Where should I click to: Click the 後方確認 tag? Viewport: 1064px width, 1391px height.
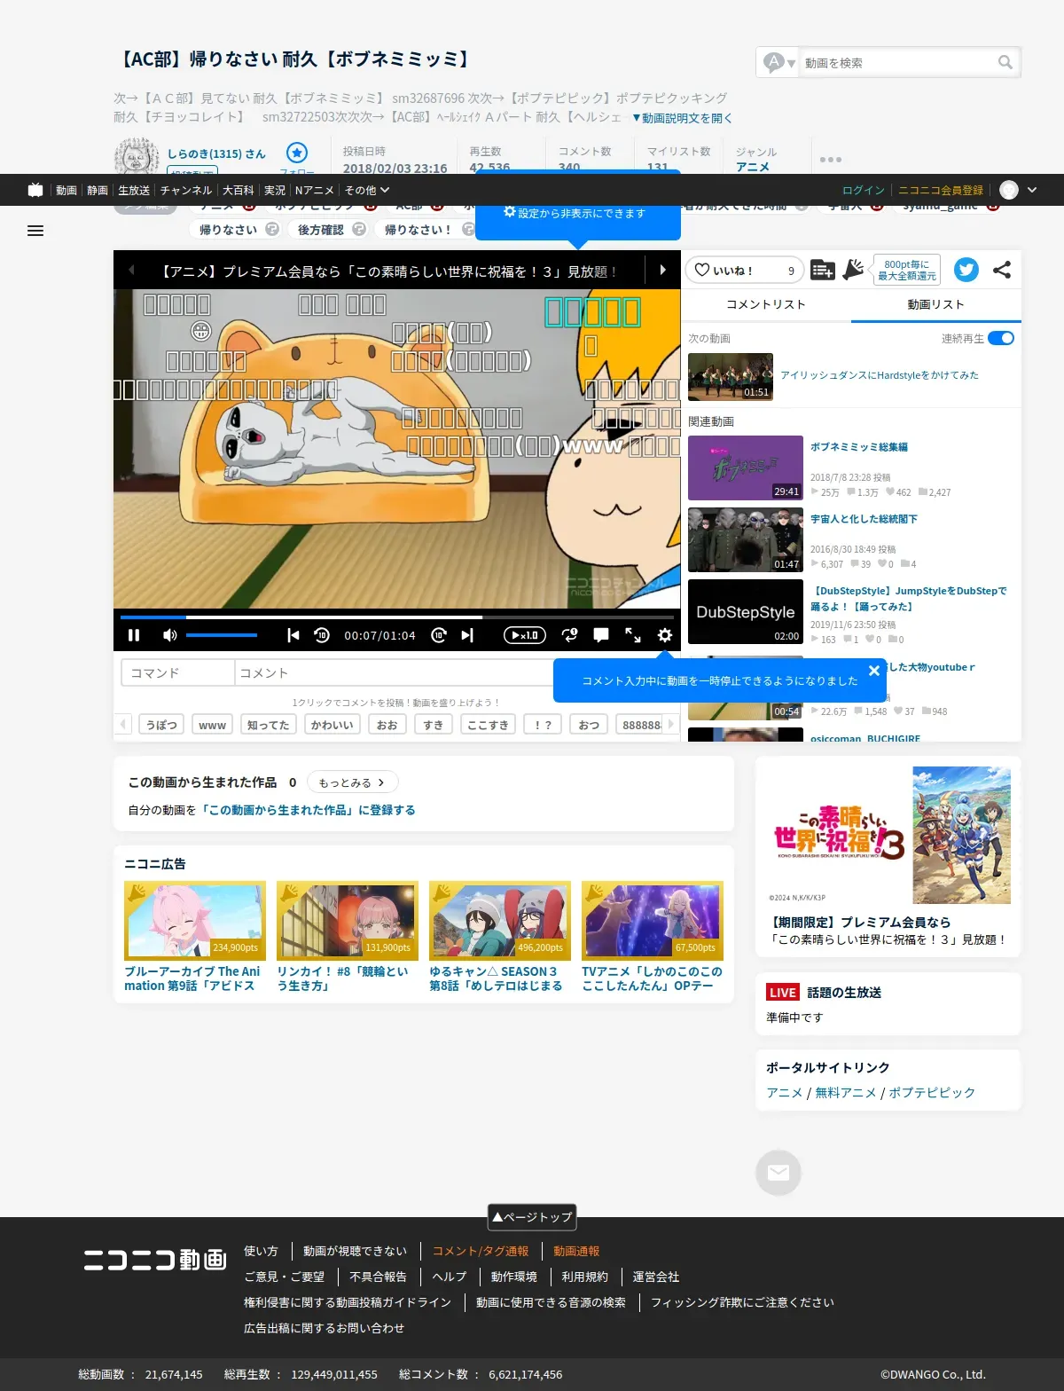coord(320,230)
